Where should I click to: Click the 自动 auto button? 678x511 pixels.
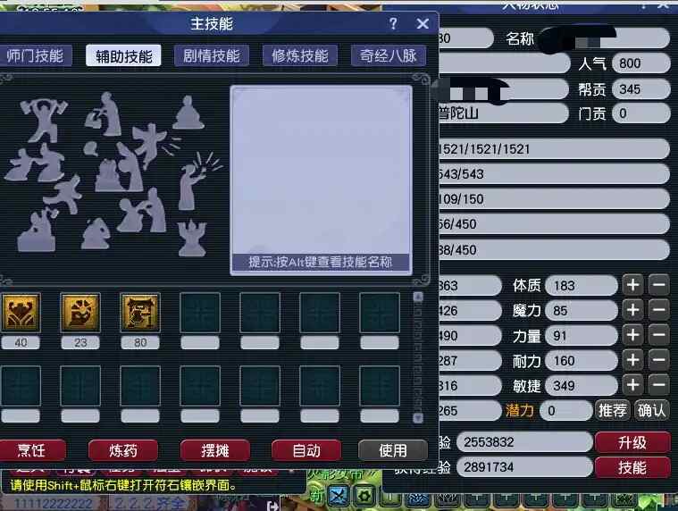(306, 450)
